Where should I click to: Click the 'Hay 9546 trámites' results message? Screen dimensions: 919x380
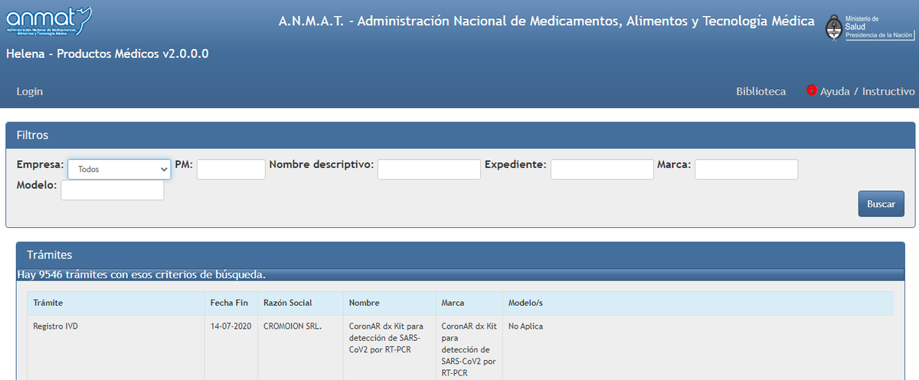point(141,274)
